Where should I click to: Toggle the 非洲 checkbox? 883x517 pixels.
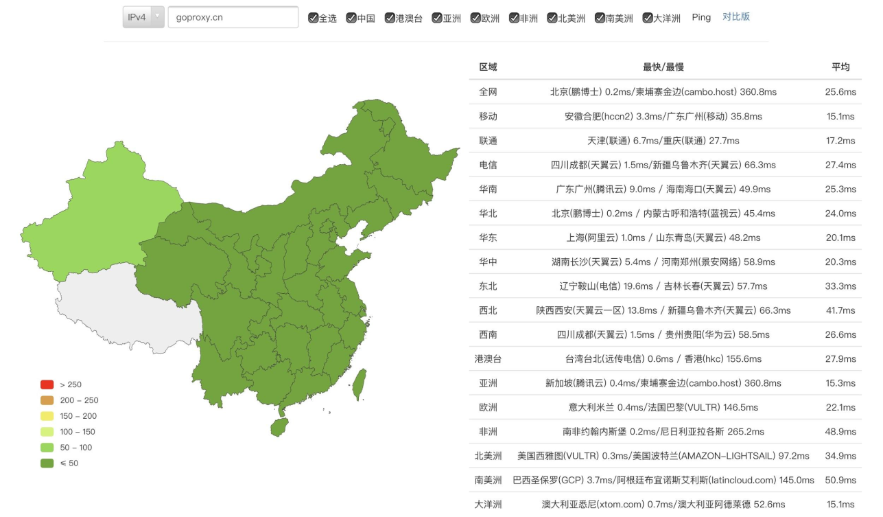click(514, 18)
